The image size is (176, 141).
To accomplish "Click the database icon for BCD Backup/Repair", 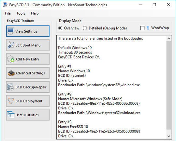I will (x=11, y=87).
